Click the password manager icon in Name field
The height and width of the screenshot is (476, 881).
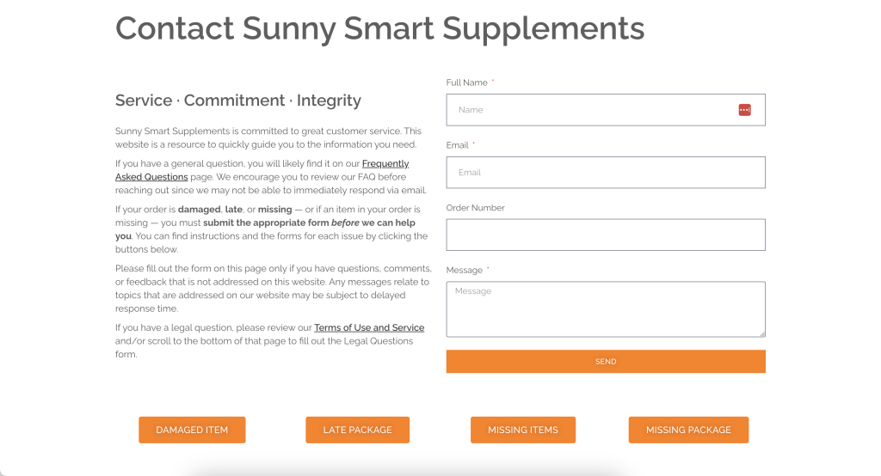744,110
